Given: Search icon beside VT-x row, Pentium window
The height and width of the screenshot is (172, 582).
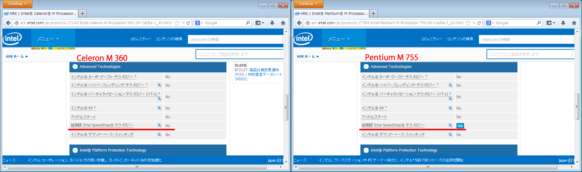Looking at the screenshot, I should [x=450, y=99].
